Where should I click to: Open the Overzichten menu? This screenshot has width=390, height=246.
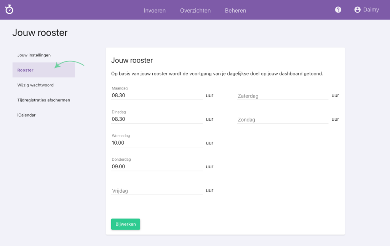195,11
